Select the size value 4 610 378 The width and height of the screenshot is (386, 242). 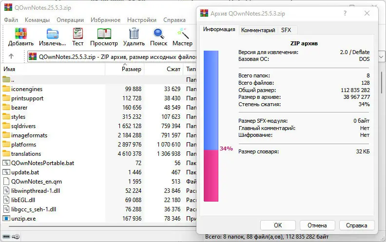[x=130, y=154]
